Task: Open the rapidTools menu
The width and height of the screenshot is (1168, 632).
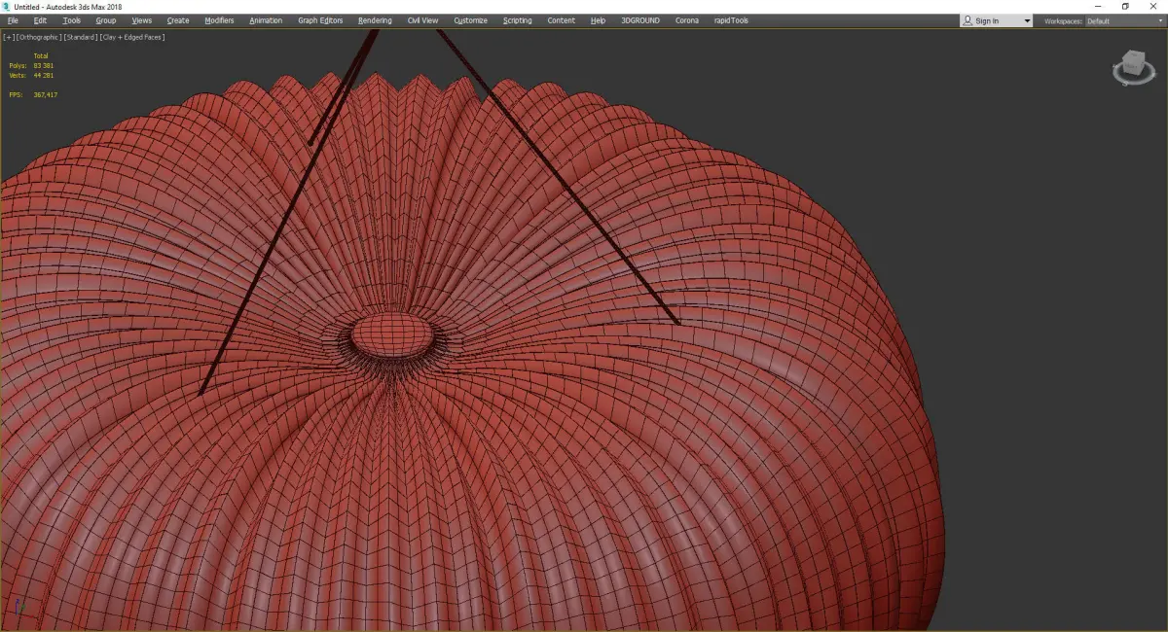Action: click(x=731, y=20)
